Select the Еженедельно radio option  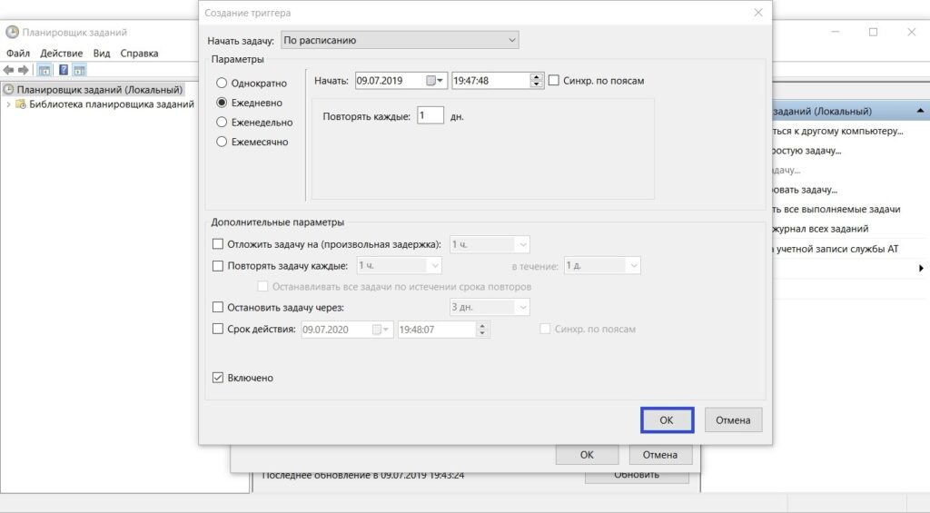tap(222, 123)
